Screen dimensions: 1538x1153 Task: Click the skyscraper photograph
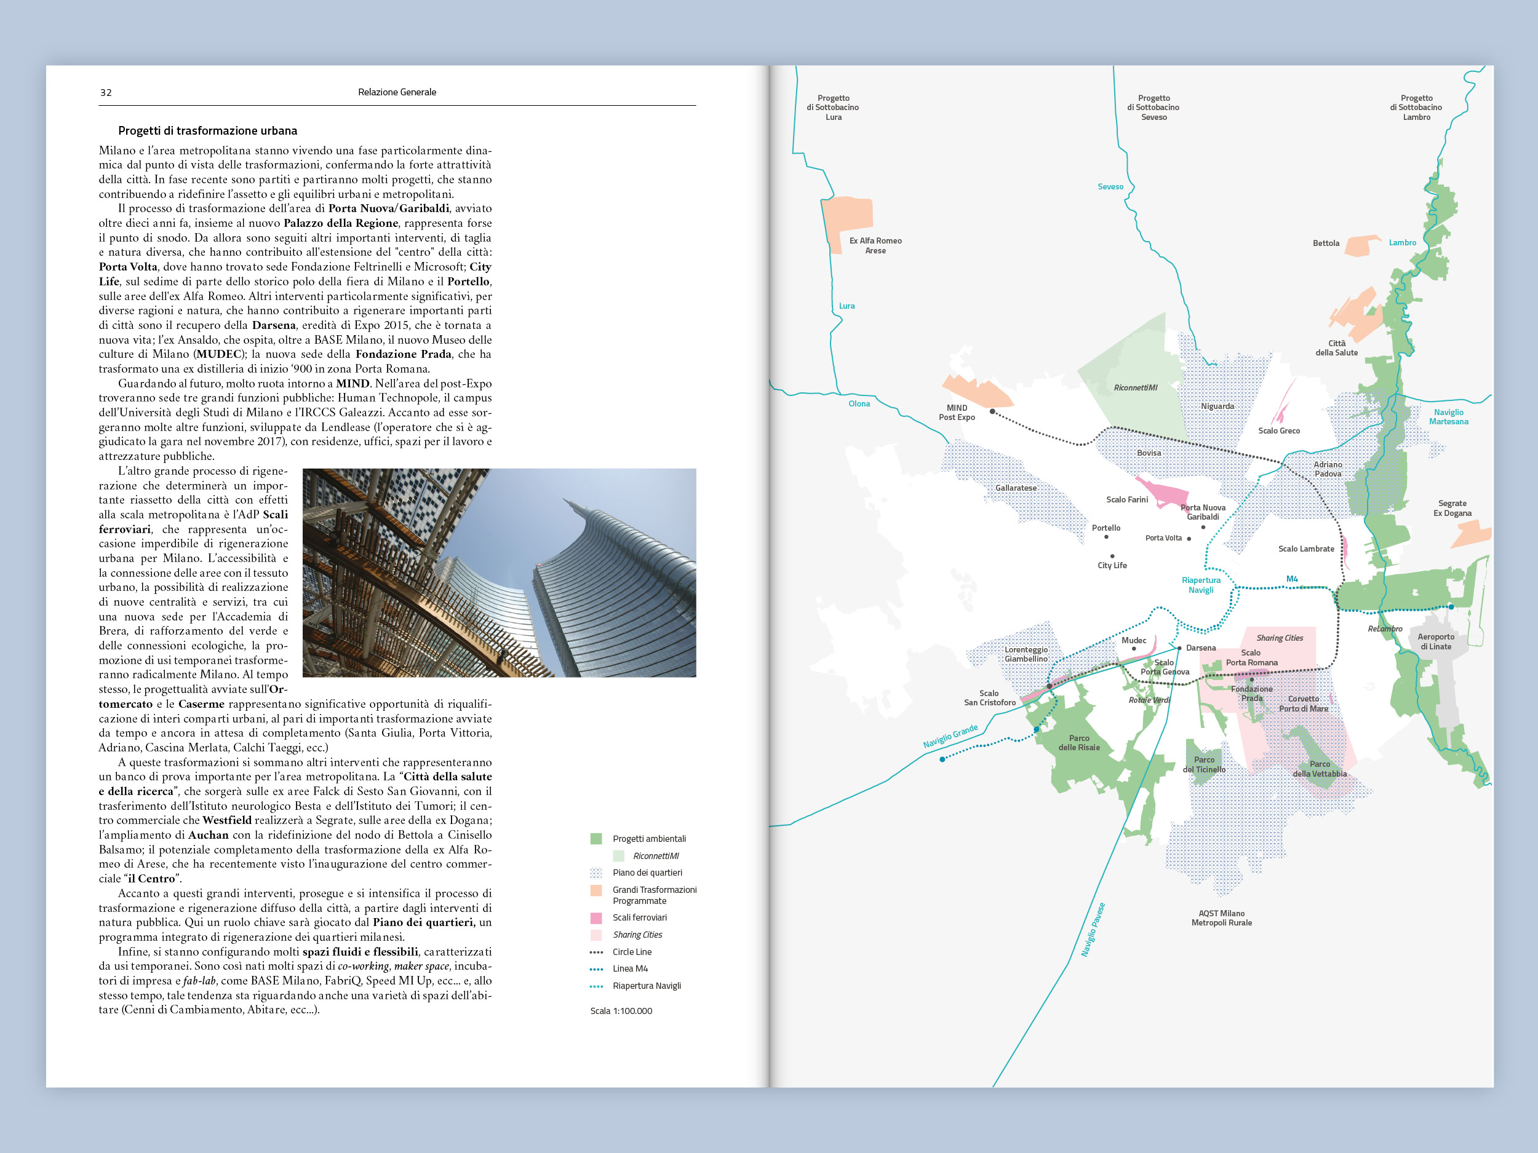(x=498, y=572)
